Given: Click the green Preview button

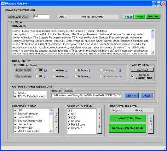Looking at the screenshot, I should click(x=153, y=16).
